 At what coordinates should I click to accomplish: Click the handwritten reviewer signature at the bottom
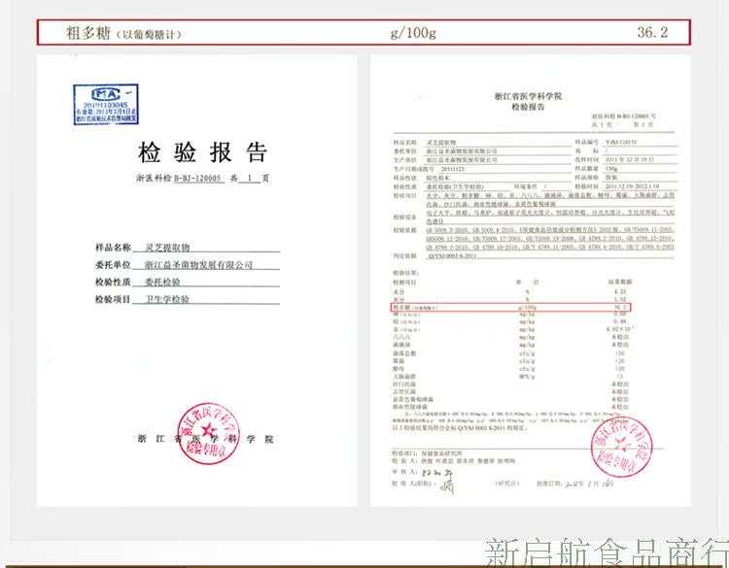(437, 473)
